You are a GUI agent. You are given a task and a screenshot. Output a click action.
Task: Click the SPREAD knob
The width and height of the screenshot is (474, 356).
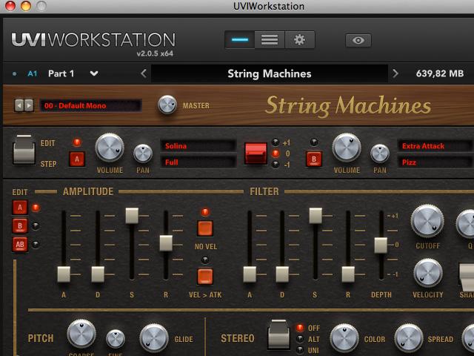(x=409, y=338)
